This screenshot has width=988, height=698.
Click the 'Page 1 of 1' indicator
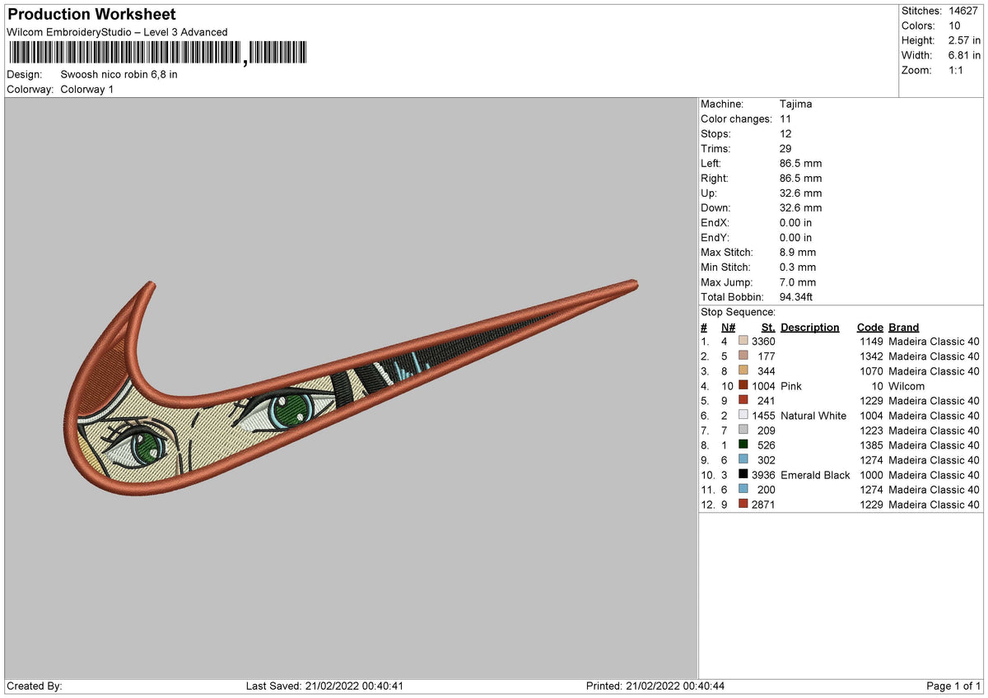point(953,686)
